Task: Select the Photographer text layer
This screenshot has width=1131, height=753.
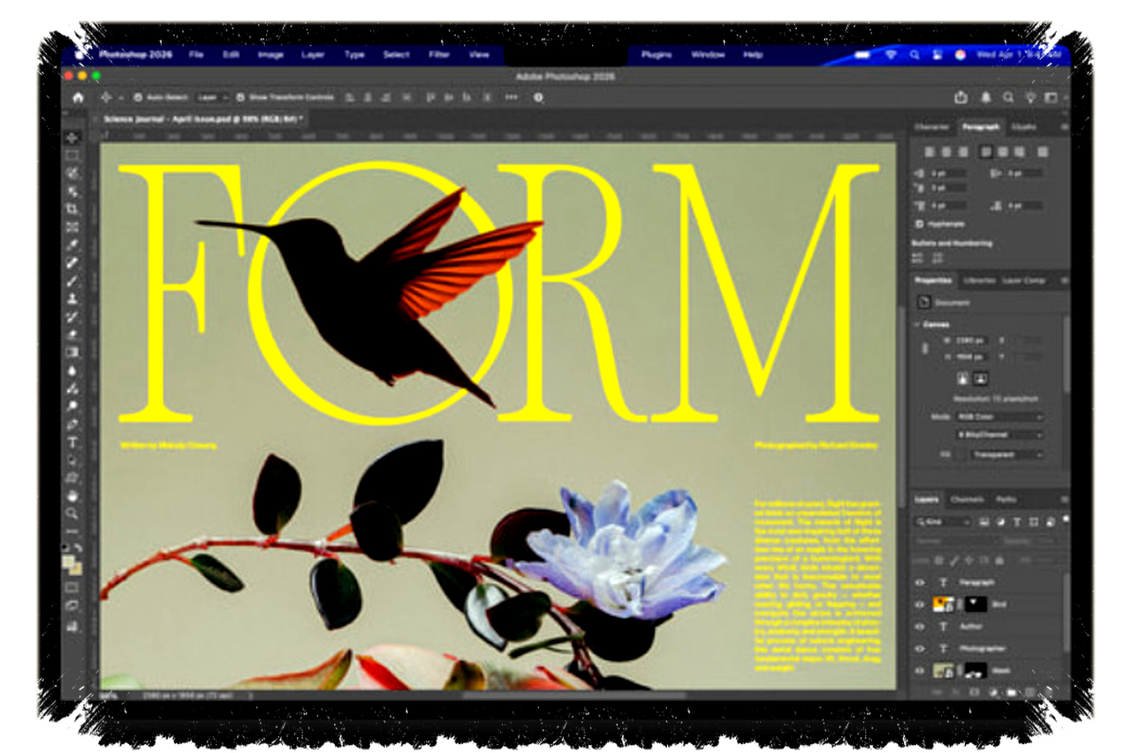Action: (x=983, y=649)
